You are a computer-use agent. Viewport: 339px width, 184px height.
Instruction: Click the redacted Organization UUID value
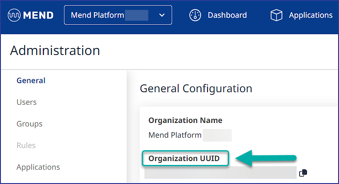click(221, 173)
